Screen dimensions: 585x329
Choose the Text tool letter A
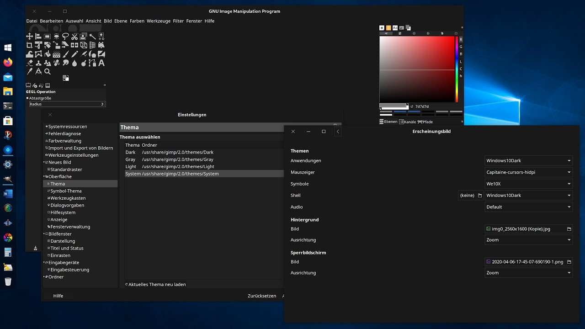point(101,63)
